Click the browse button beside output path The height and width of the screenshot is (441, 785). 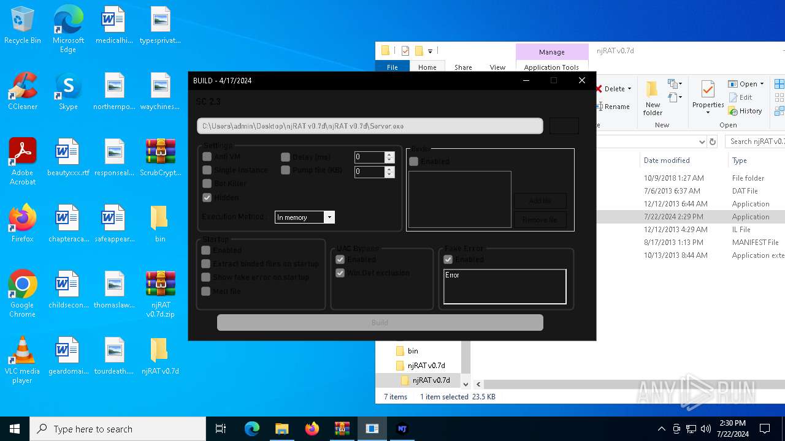pos(564,126)
